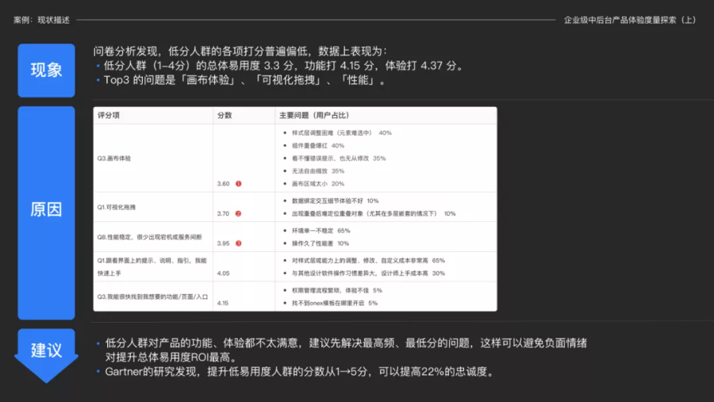Click the 企业级中后台产品体验度量探索（上） title
714x402 pixels.
click(630, 20)
